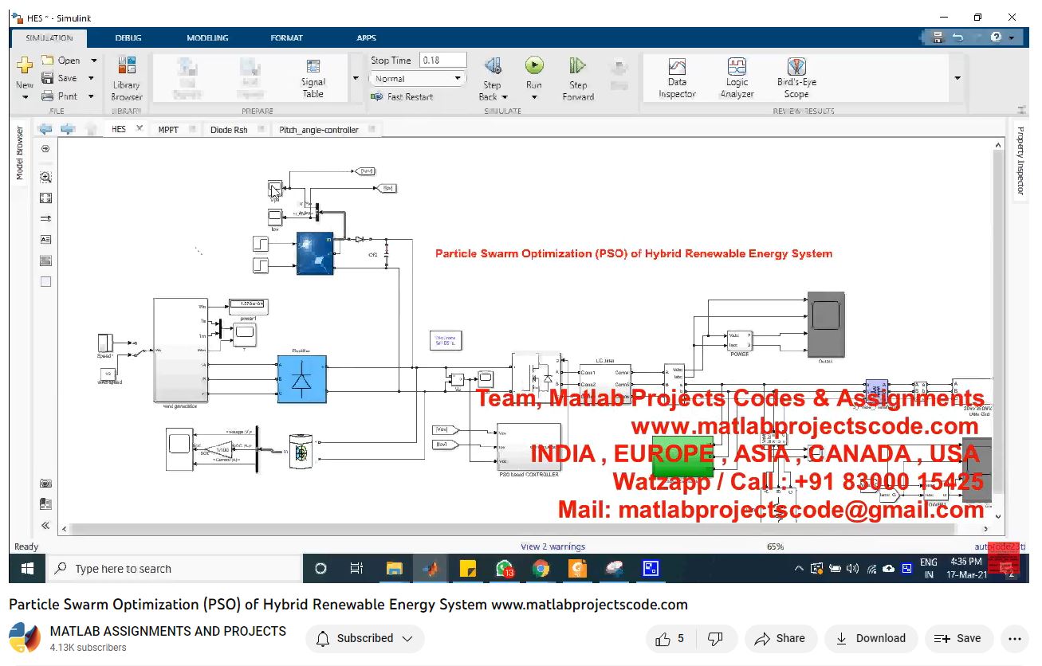Toggle Fast Restart
Screen dimensions: 1042x666
tap(402, 96)
